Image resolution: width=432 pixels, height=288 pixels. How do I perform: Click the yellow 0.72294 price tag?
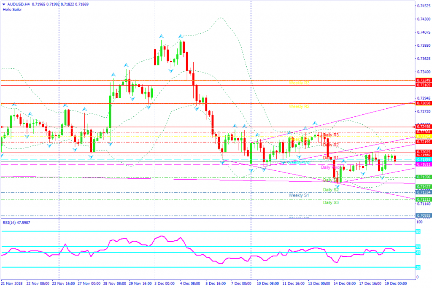coord(424,137)
